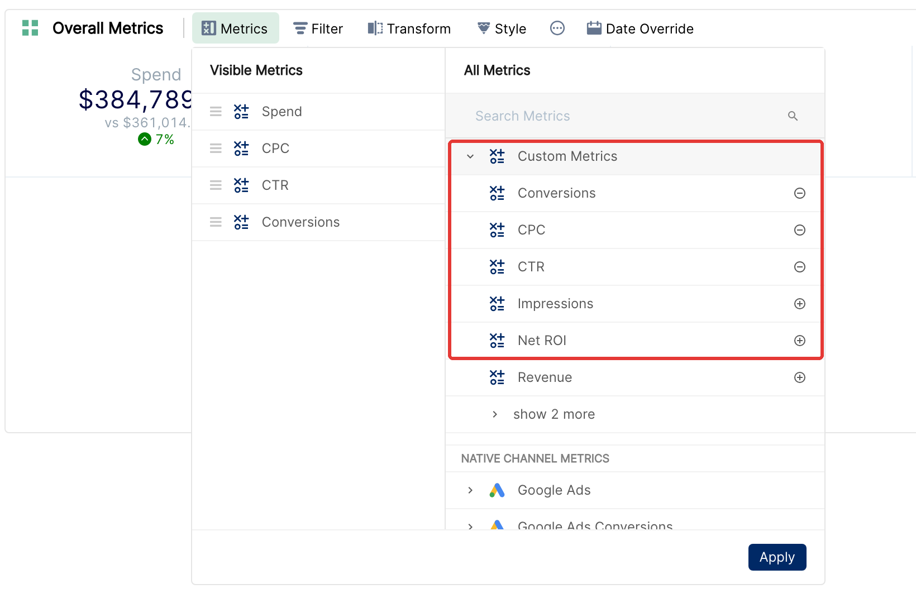This screenshot has height=603, width=916.
Task: Remove CTR with its minus icon
Action: [x=800, y=267]
